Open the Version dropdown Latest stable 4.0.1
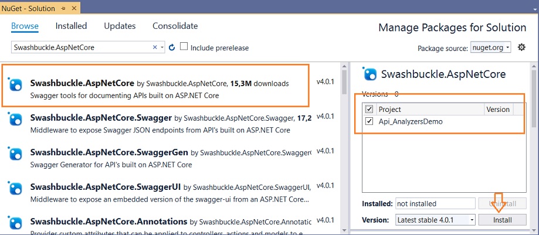 [x=435, y=220]
